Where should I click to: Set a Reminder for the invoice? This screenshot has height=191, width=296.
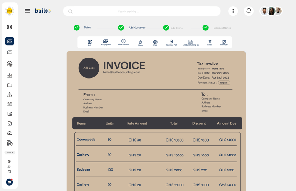(x=224, y=43)
